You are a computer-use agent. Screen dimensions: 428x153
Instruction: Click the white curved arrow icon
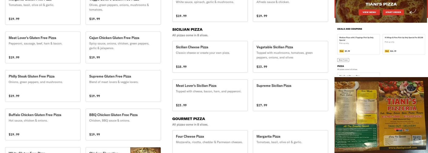413,12
